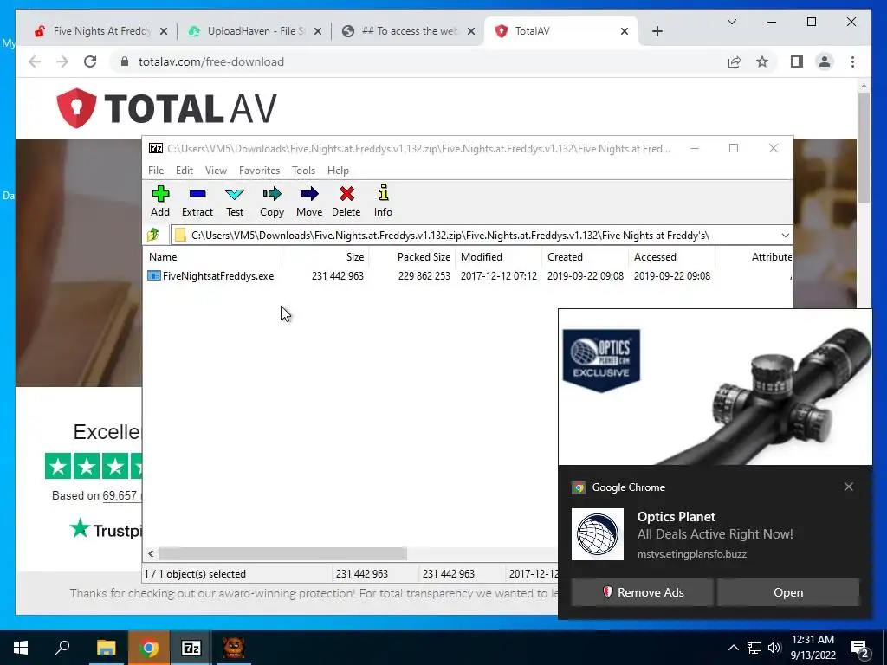887x665 pixels.
Task: Open a new Chrome tab
Action: [x=657, y=31]
